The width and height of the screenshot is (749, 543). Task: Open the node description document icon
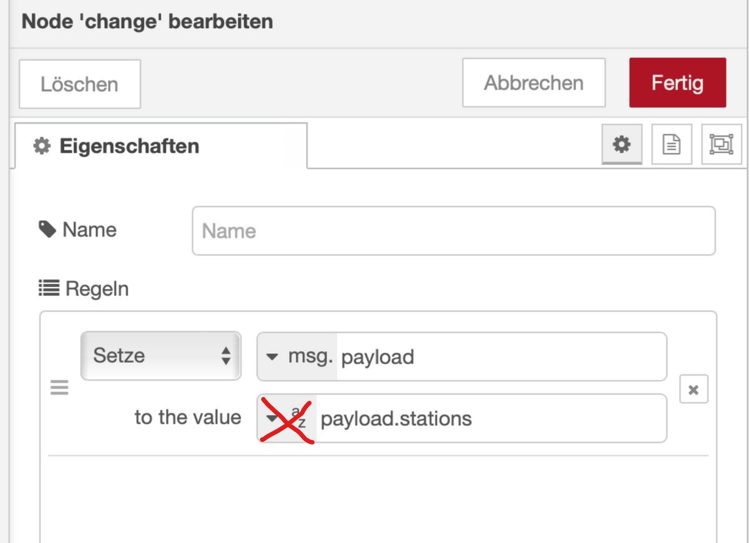pos(672,145)
